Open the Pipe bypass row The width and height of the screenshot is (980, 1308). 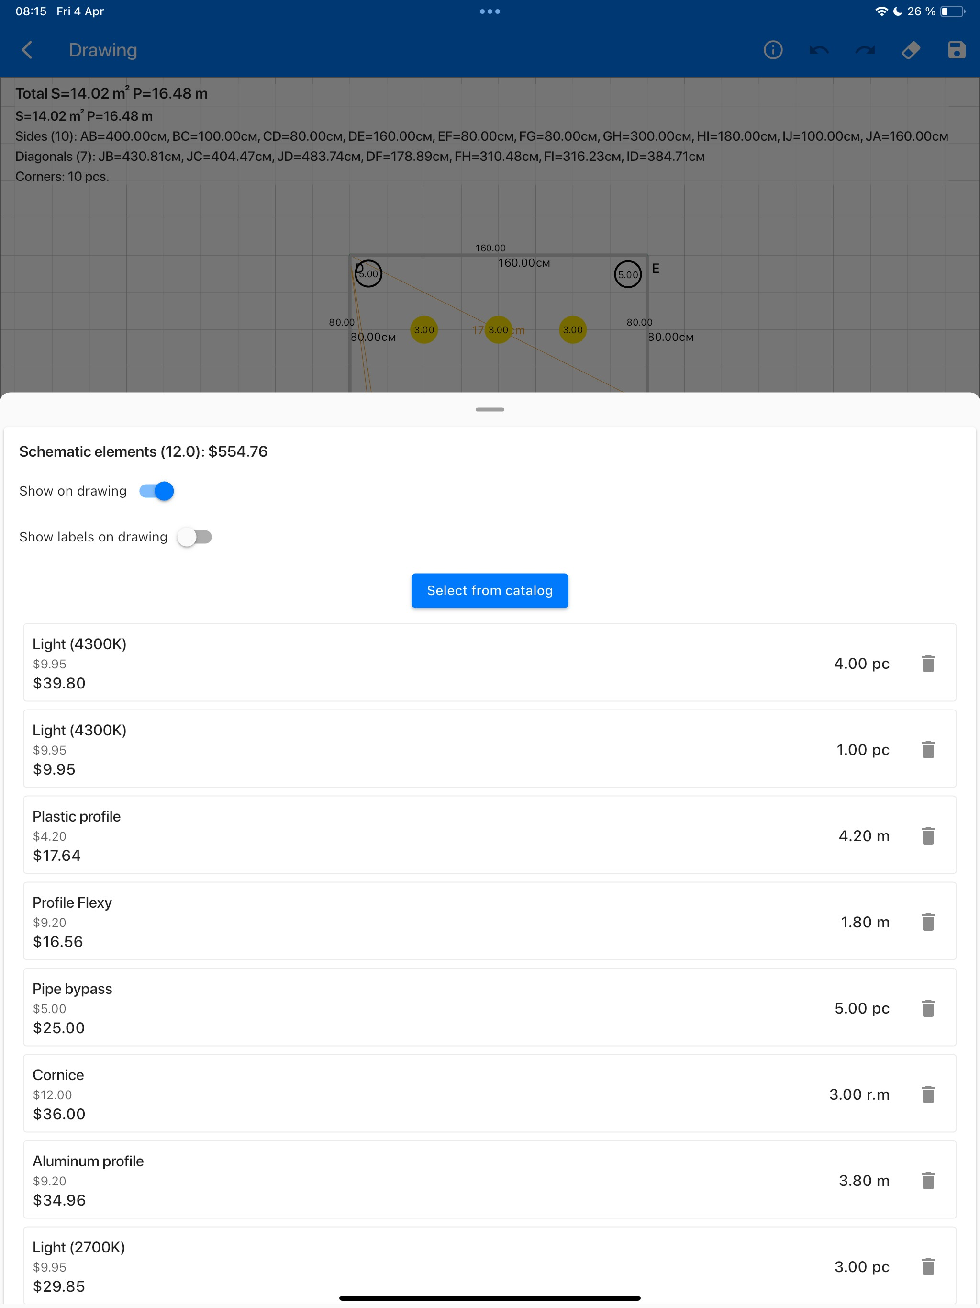tap(490, 1007)
